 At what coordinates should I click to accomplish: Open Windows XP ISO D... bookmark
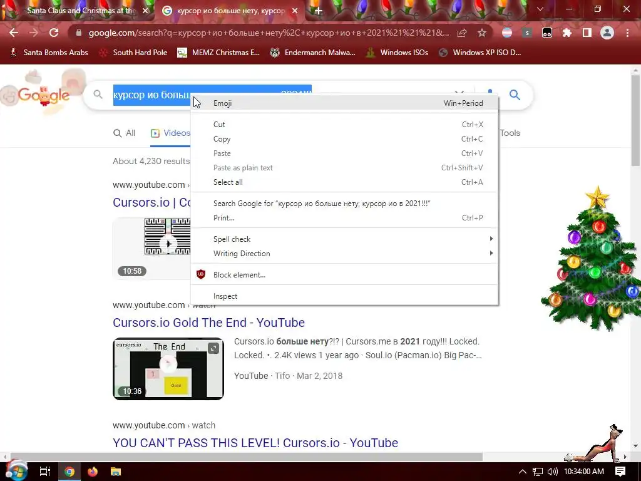(480, 53)
